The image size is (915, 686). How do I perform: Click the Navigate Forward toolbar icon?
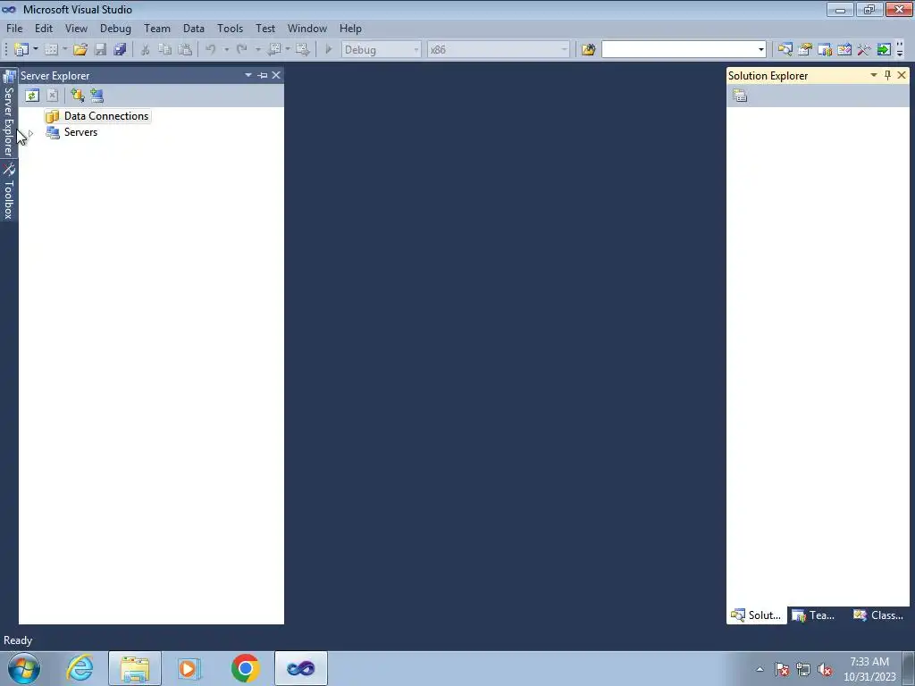302,50
